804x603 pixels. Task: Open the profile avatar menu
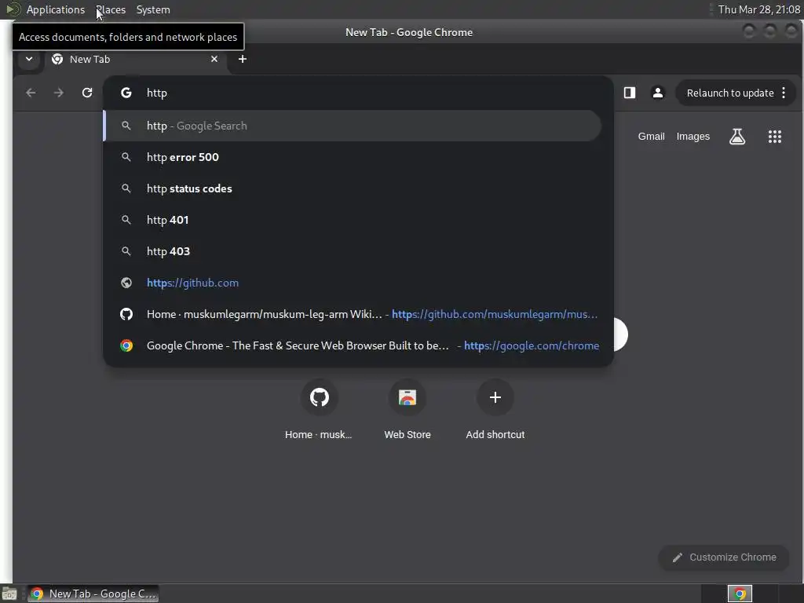658,93
